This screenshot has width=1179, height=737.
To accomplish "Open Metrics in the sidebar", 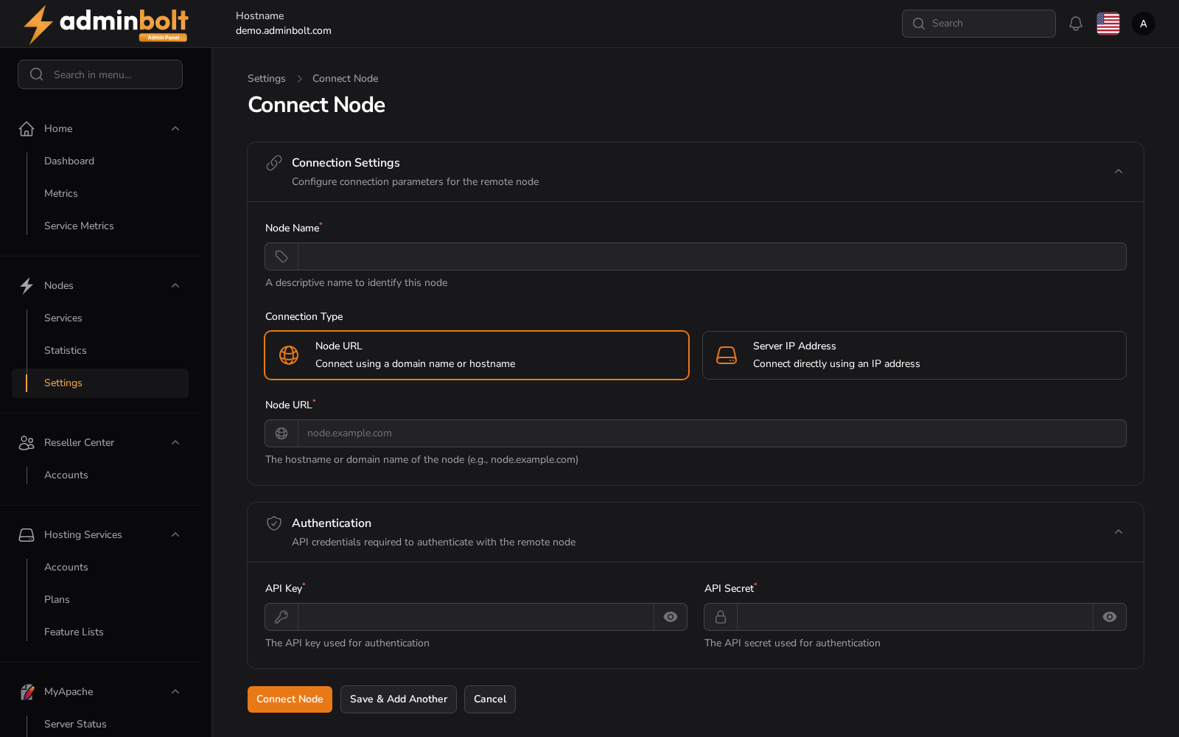I will (x=61, y=194).
